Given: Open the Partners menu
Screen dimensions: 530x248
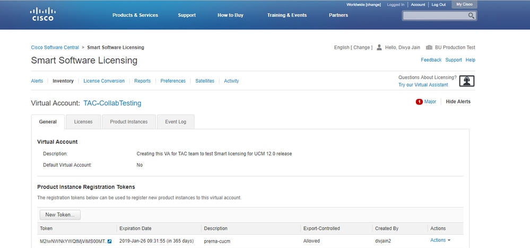Looking at the screenshot, I should pos(338,15).
